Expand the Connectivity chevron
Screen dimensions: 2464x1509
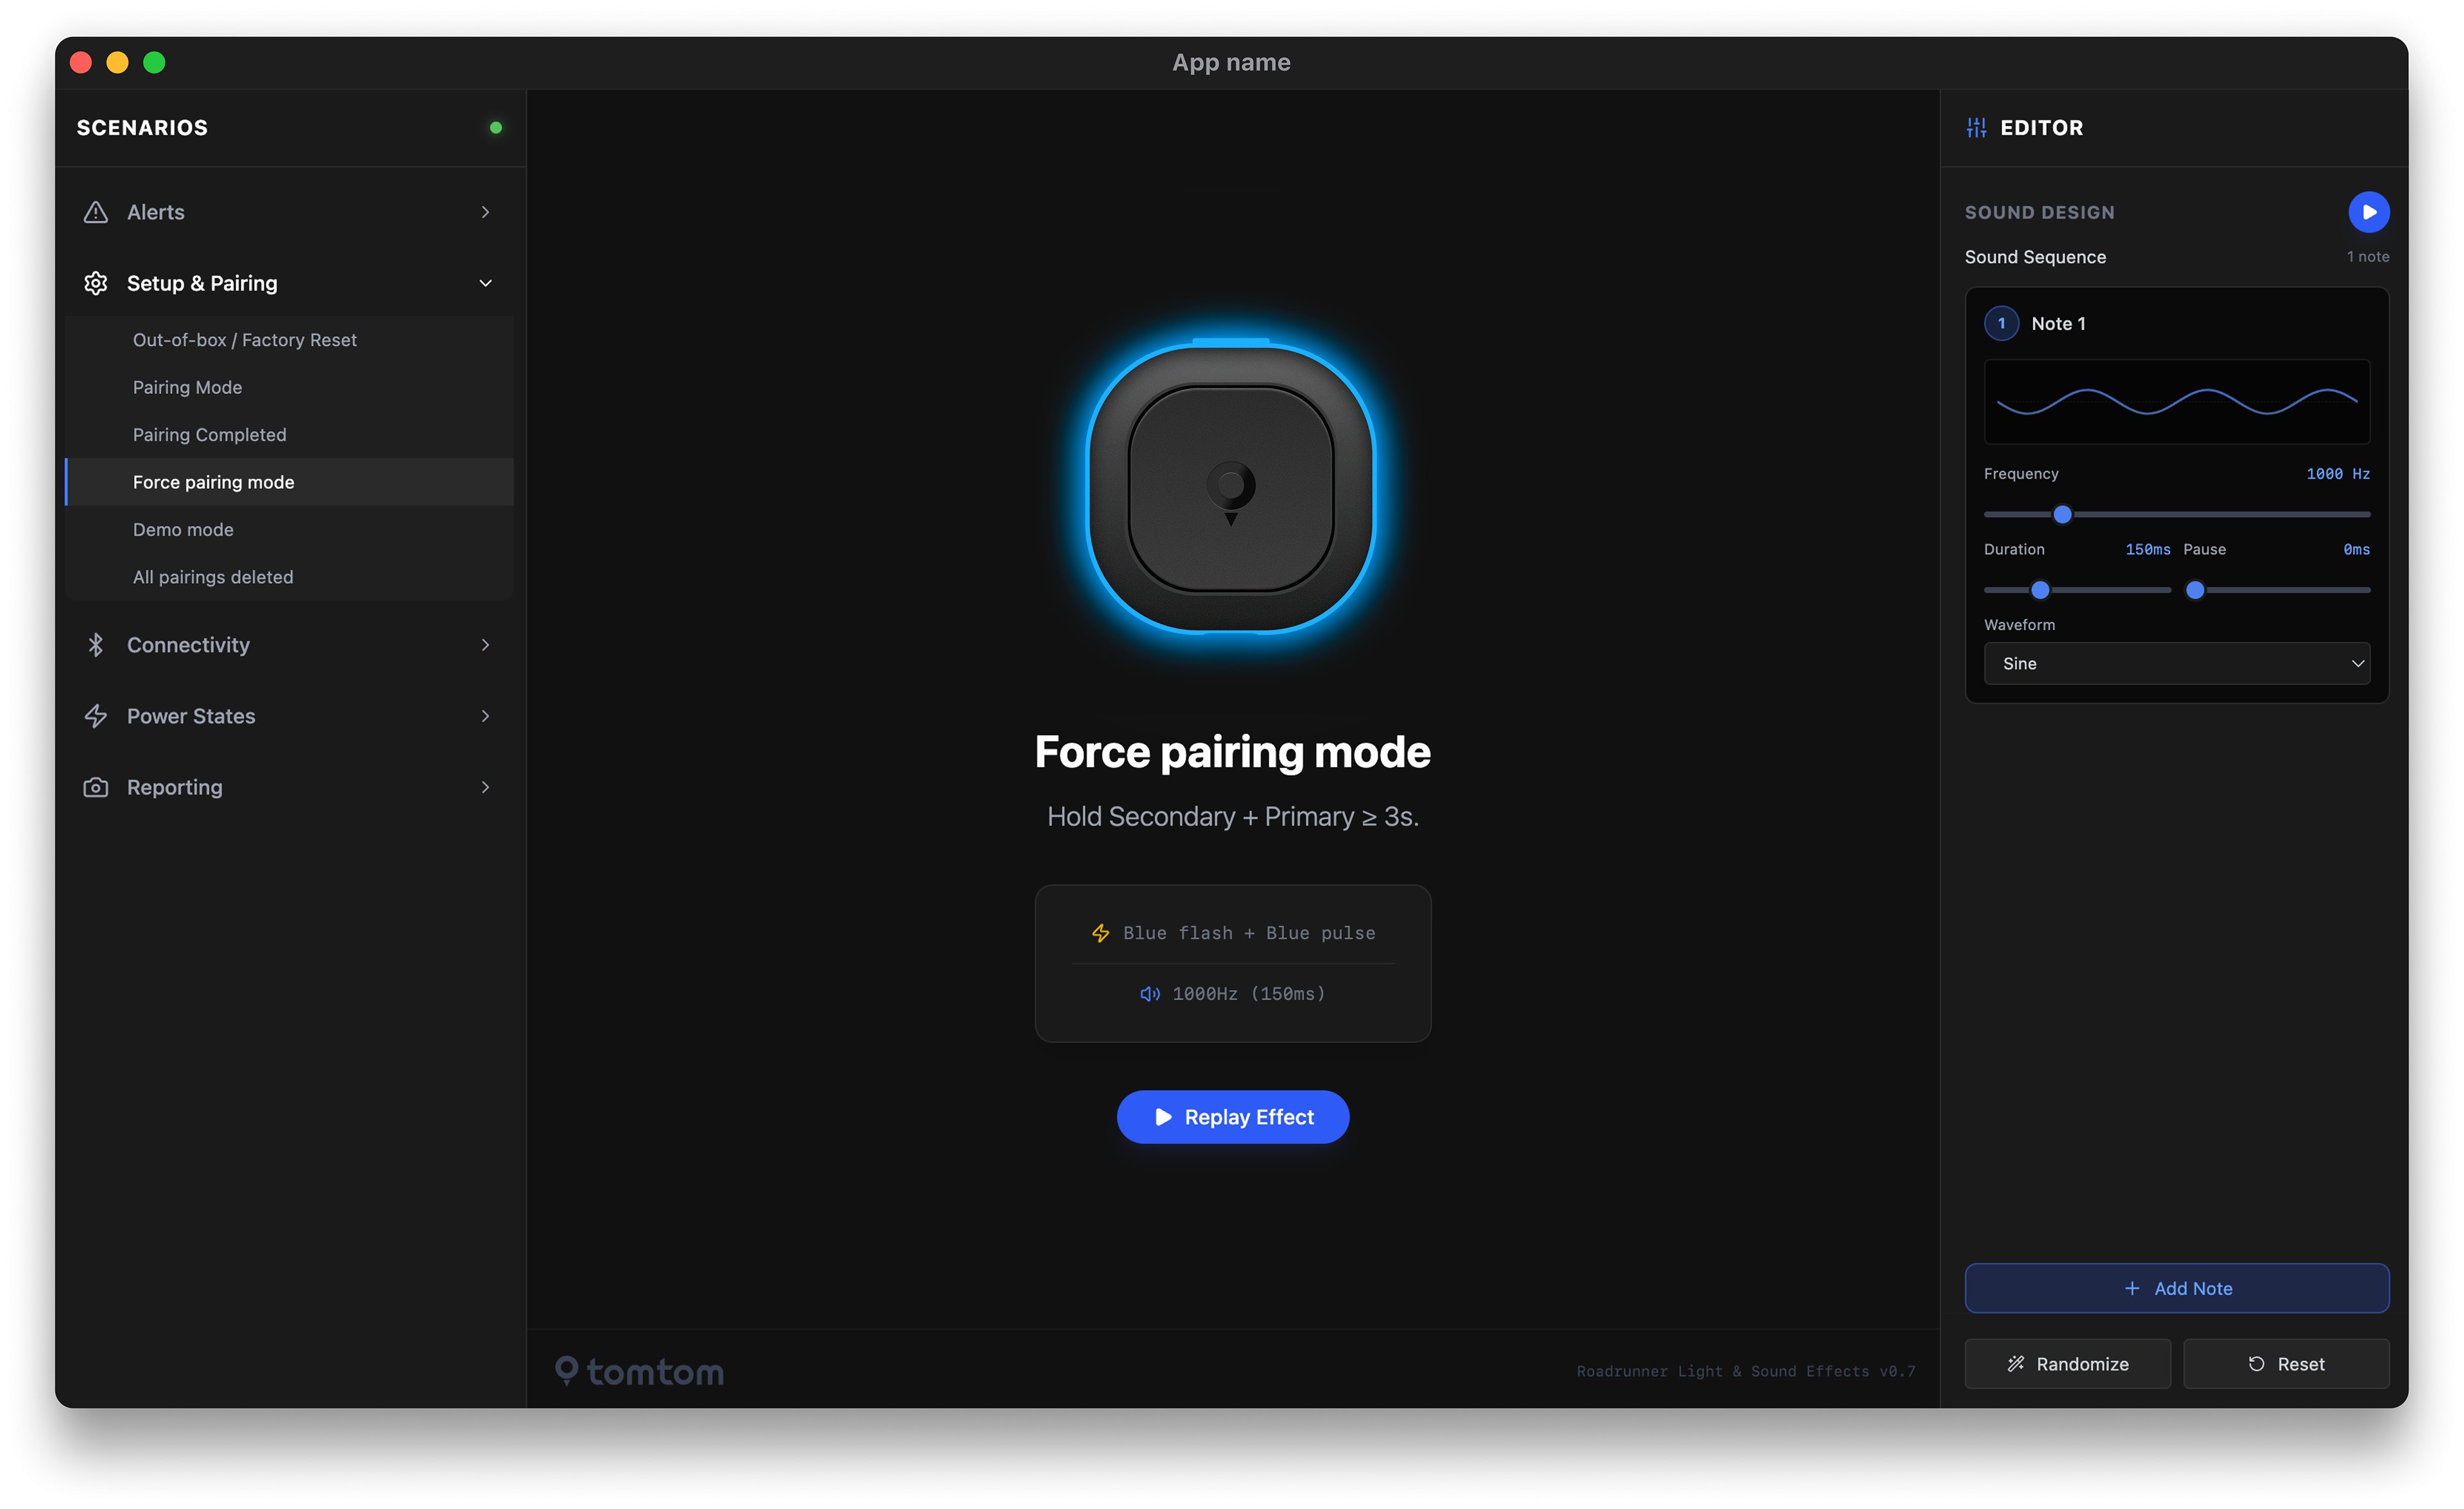(485, 645)
